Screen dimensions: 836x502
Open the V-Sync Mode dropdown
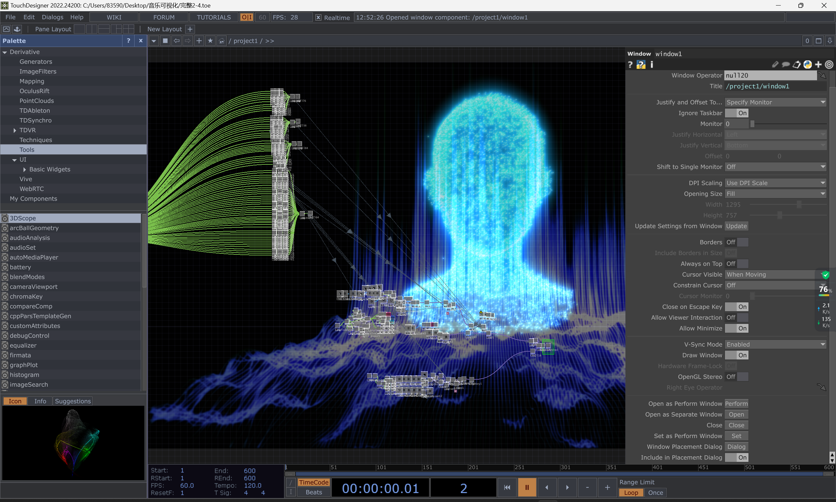(775, 344)
